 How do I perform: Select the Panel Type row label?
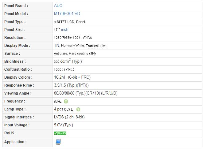[15, 22]
